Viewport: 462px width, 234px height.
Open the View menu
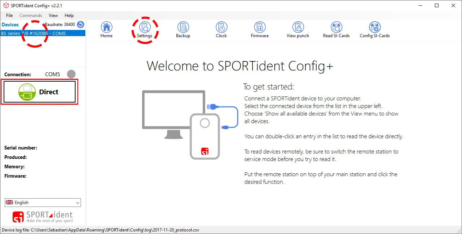[x=53, y=16]
